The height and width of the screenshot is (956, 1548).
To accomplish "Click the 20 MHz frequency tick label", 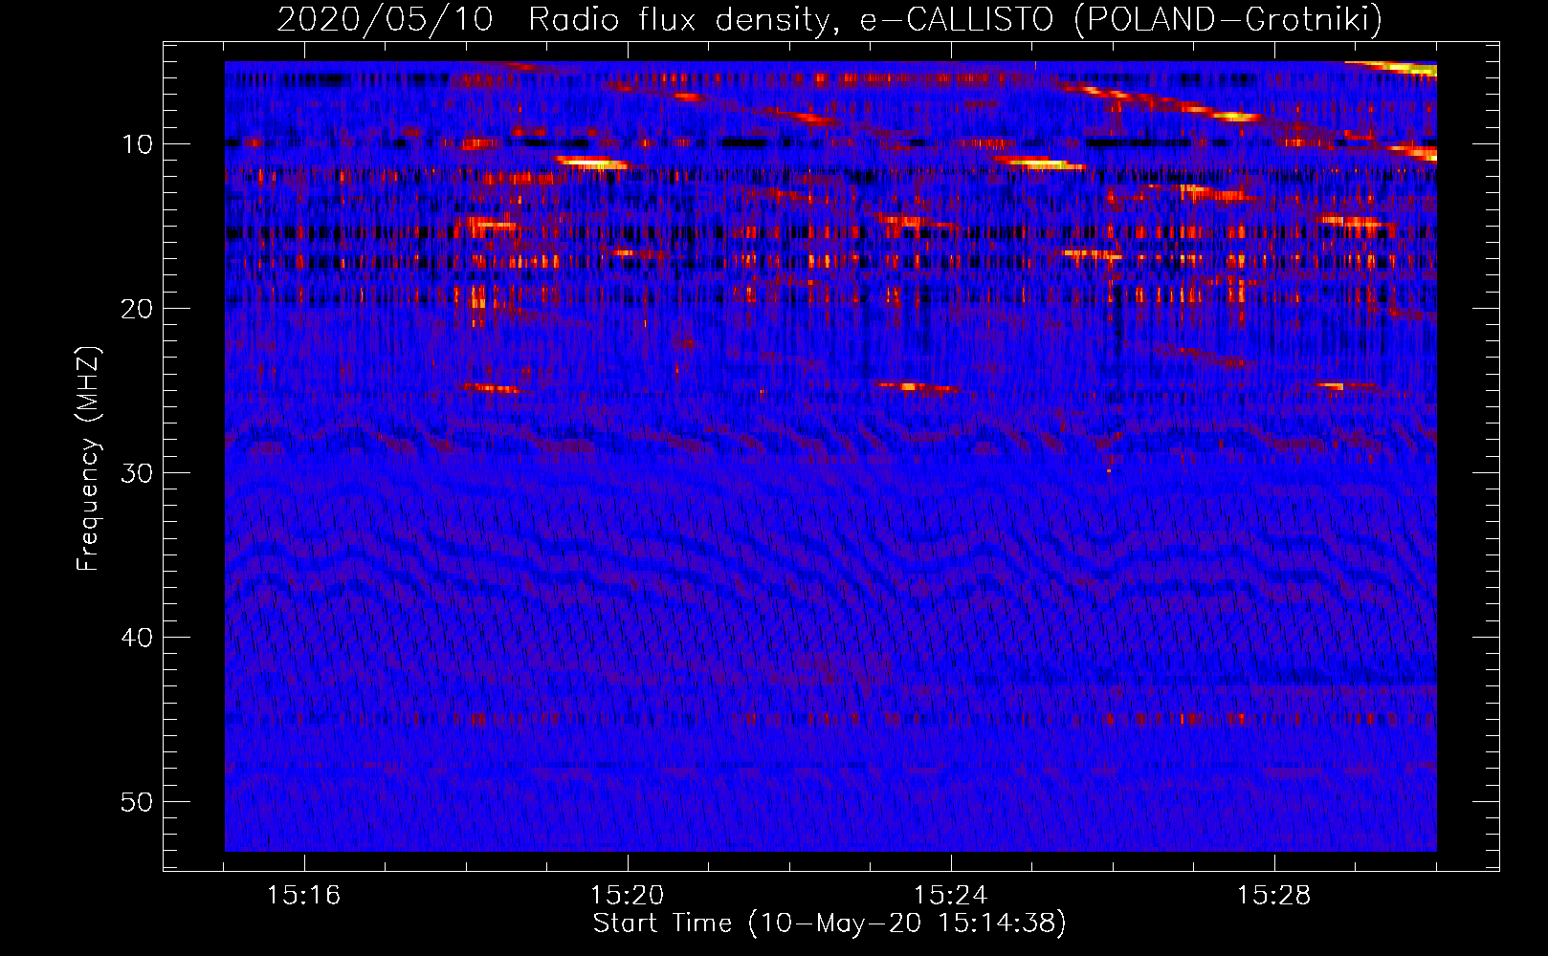I will point(138,309).
